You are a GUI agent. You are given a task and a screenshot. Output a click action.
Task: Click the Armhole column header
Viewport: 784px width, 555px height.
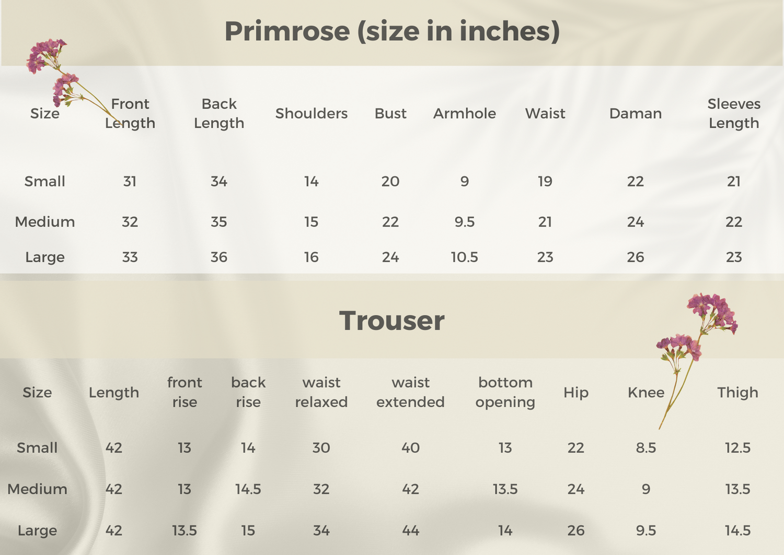pos(464,113)
